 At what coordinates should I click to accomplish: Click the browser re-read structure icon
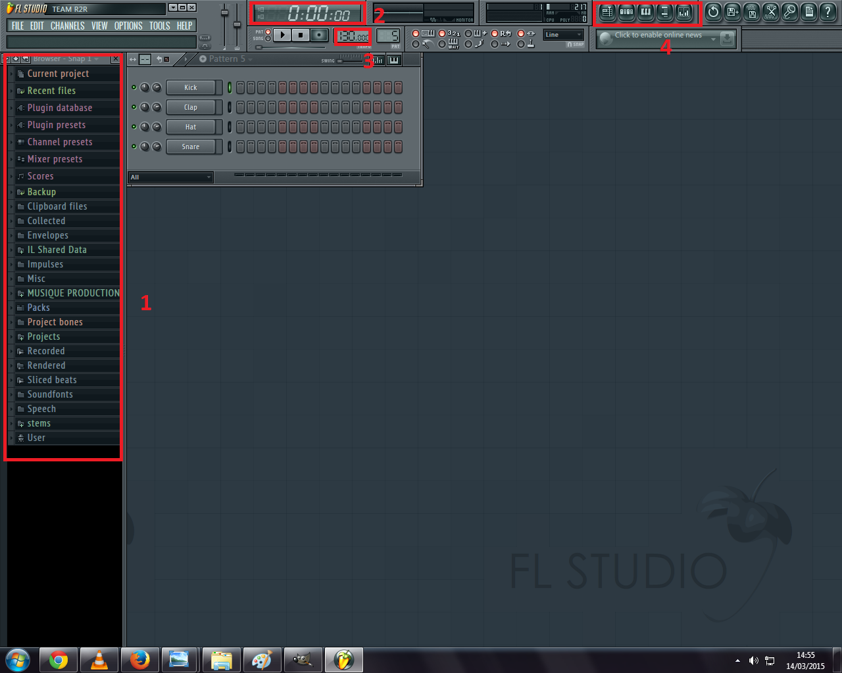tap(25, 59)
